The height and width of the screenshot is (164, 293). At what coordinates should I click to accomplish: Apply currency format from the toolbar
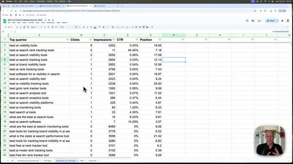tap(41, 27)
